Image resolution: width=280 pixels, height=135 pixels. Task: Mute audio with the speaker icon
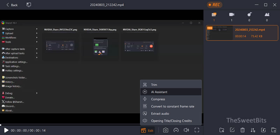click(186, 130)
